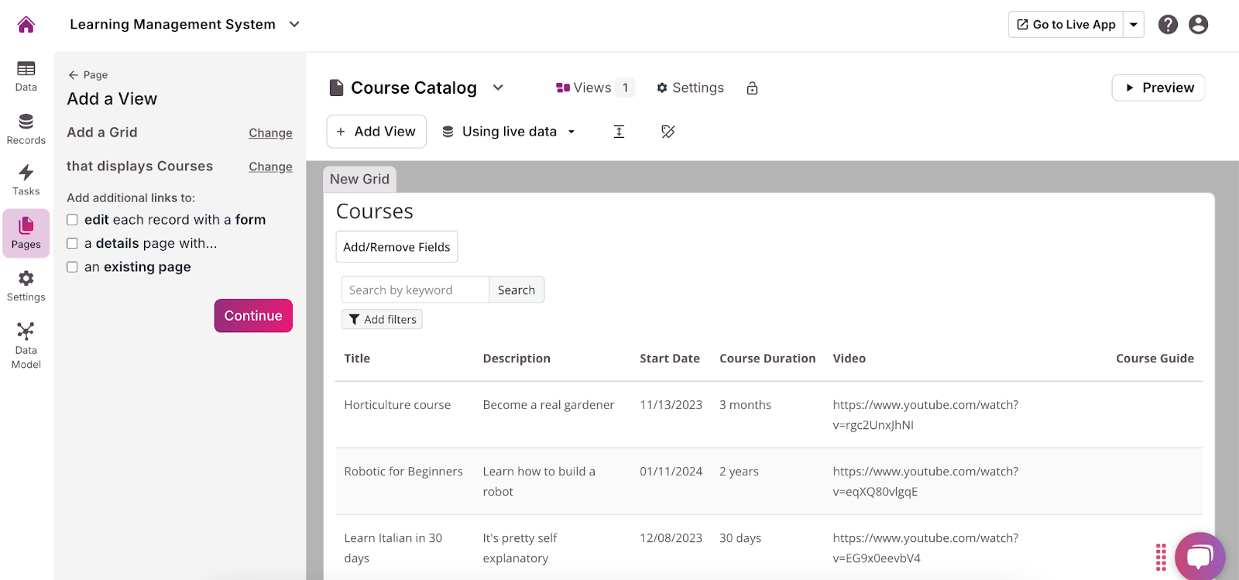Click the home icon in top-left corner

26,25
